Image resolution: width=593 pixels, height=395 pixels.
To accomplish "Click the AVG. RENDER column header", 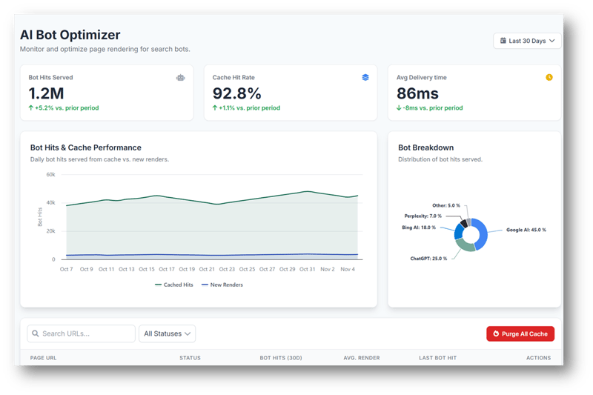I will (362, 358).
